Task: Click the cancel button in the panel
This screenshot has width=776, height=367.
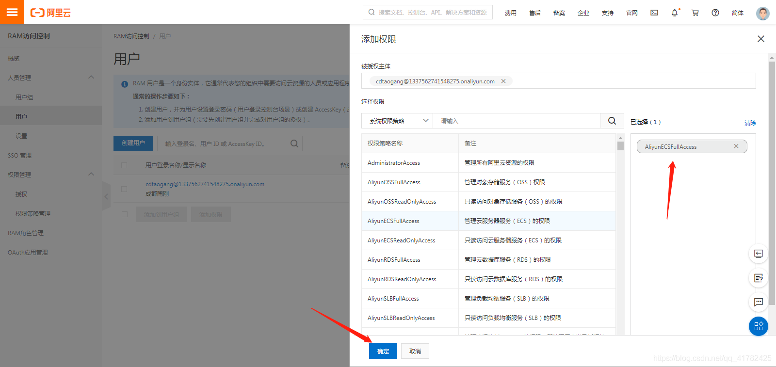Action: (x=415, y=351)
